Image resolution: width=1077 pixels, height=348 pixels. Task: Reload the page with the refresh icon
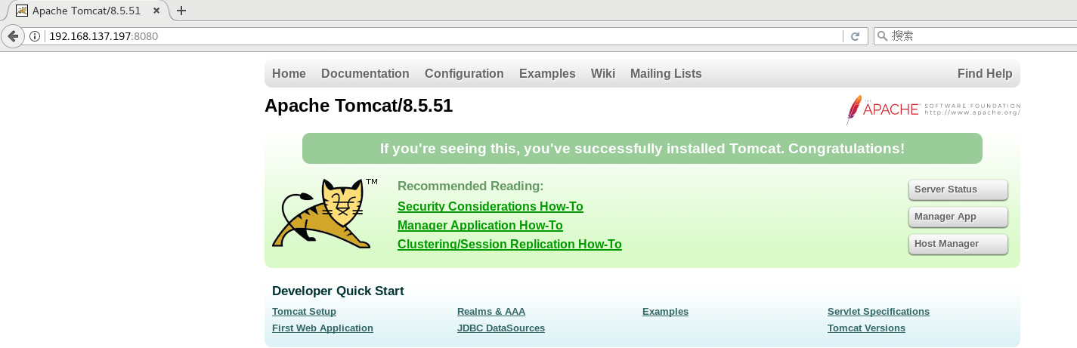(x=855, y=36)
